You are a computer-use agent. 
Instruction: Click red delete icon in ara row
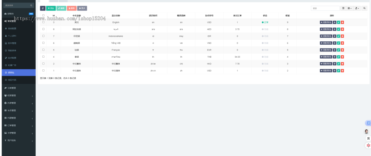coord(342,29)
